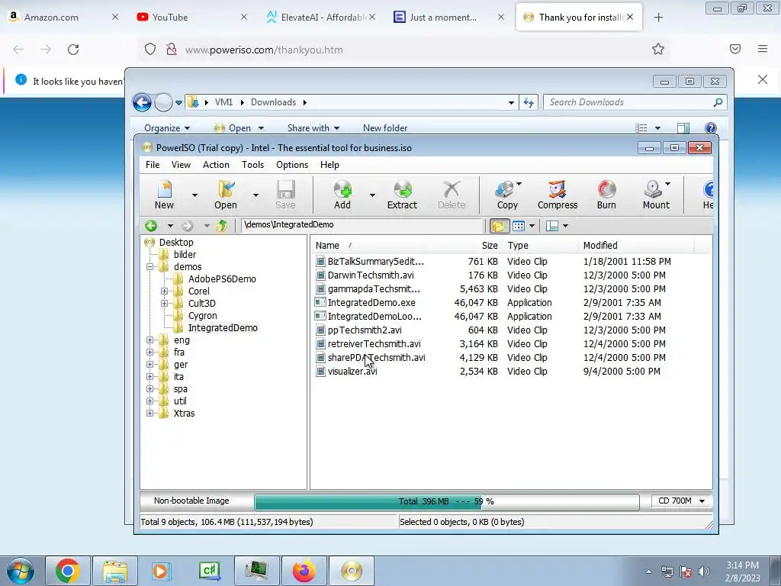Click the Windows Start button
781x586 pixels.
(21, 571)
